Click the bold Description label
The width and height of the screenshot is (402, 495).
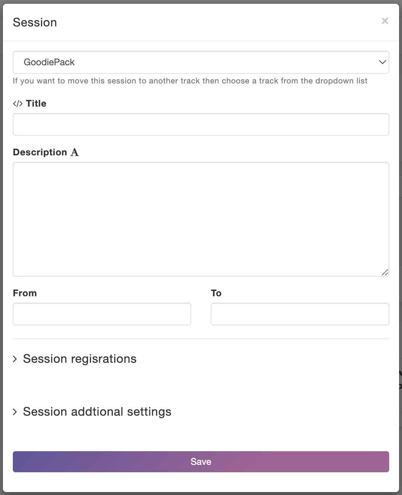tap(40, 152)
